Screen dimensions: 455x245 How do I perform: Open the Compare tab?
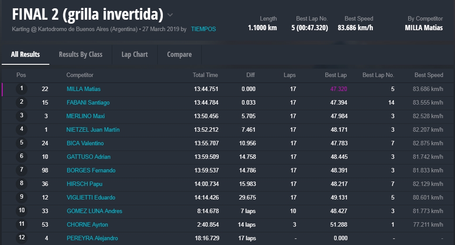(x=179, y=55)
